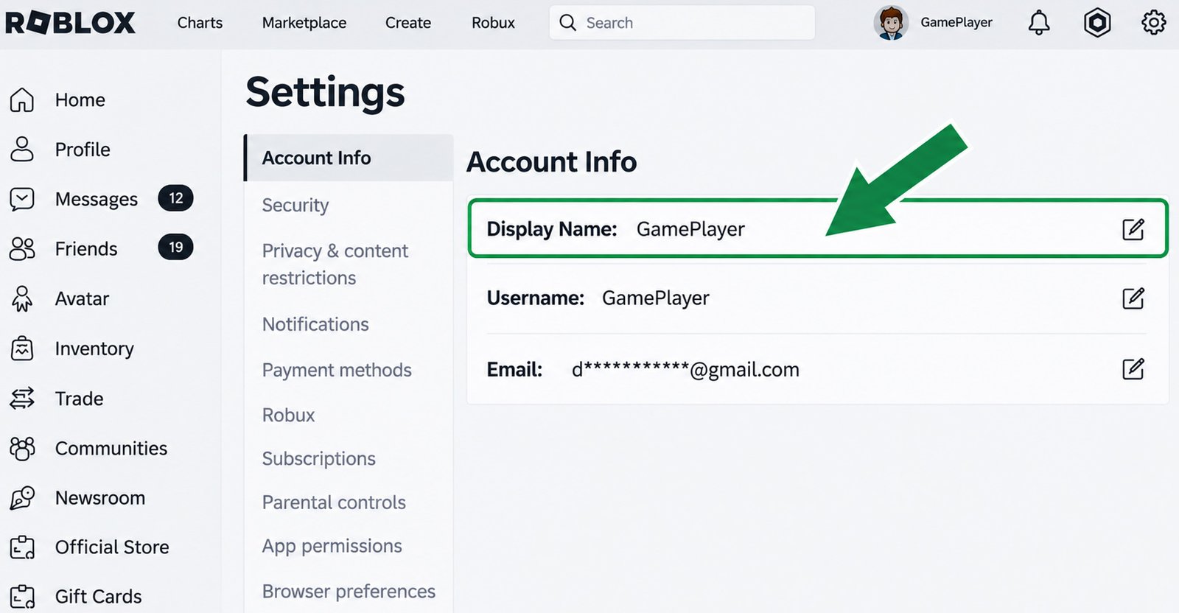Click the Communities group icon
1179x613 pixels.
click(x=22, y=448)
